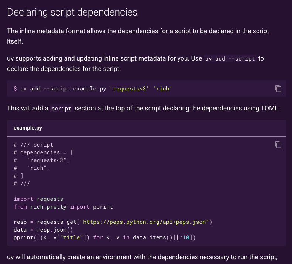Click the peps.python.org URL string

pyautogui.click(x=144, y=222)
